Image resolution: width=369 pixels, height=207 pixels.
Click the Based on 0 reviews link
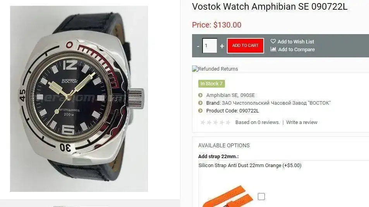coord(257,122)
